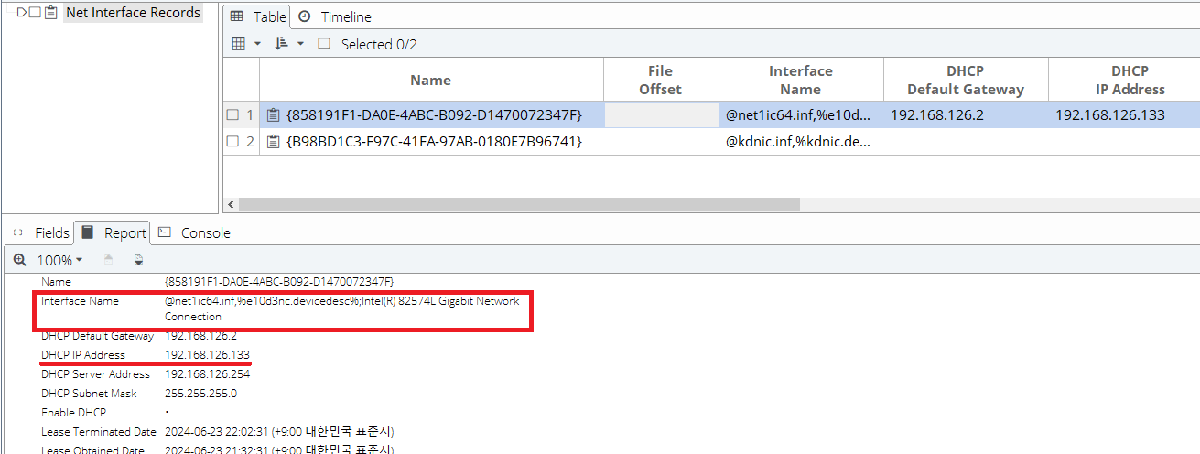Image resolution: width=1200 pixels, height=454 pixels.
Task: Toggle the Selected 0/2 select-all checkbox
Action: tap(324, 44)
